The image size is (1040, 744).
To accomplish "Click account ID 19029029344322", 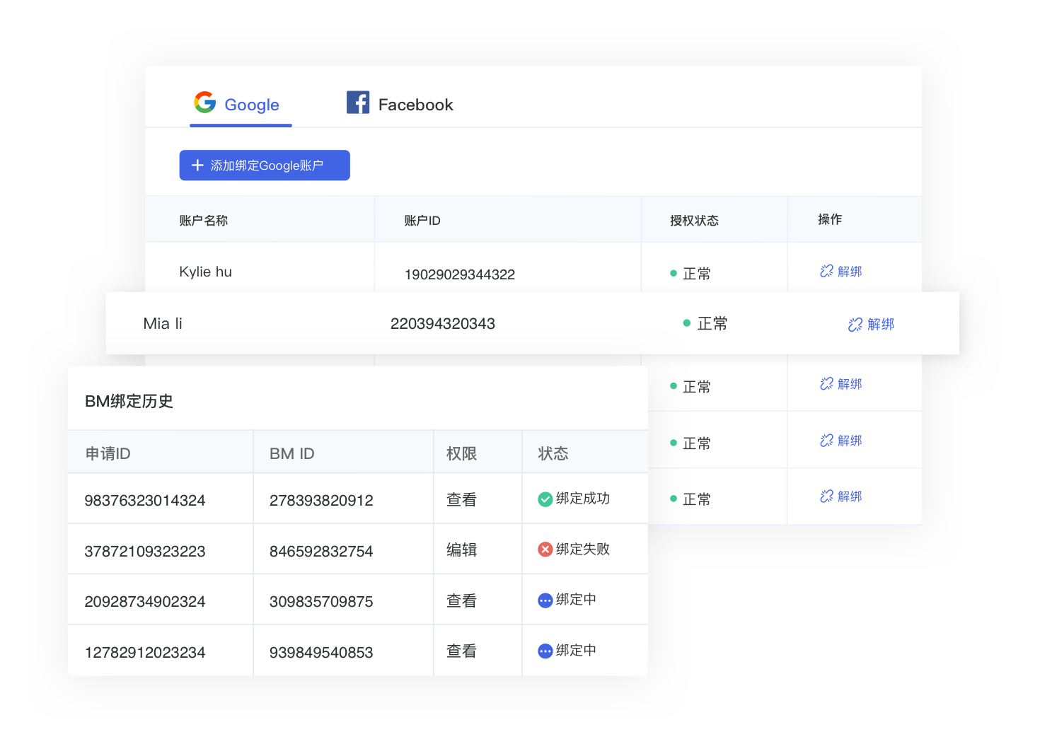I will pos(459,274).
